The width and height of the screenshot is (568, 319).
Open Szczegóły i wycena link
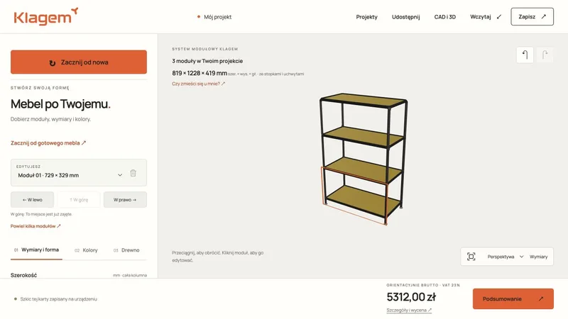pyautogui.click(x=409, y=310)
